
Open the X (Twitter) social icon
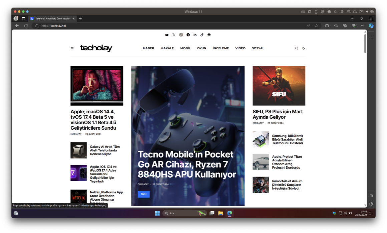pyautogui.click(x=174, y=35)
